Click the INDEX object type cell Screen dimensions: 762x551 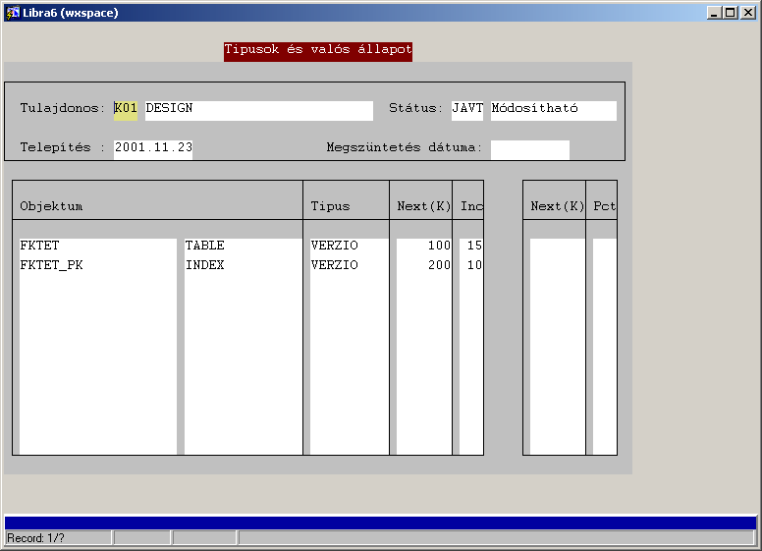click(x=243, y=265)
